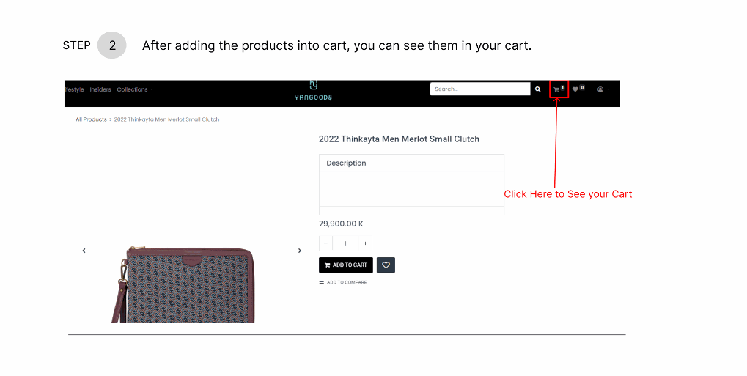Click the Add to Compare icon link

coord(343,283)
